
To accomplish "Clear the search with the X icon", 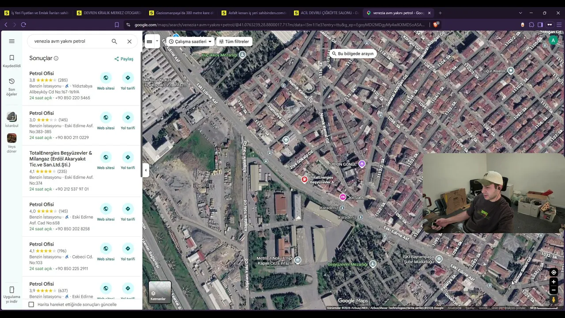I will tap(129, 42).
